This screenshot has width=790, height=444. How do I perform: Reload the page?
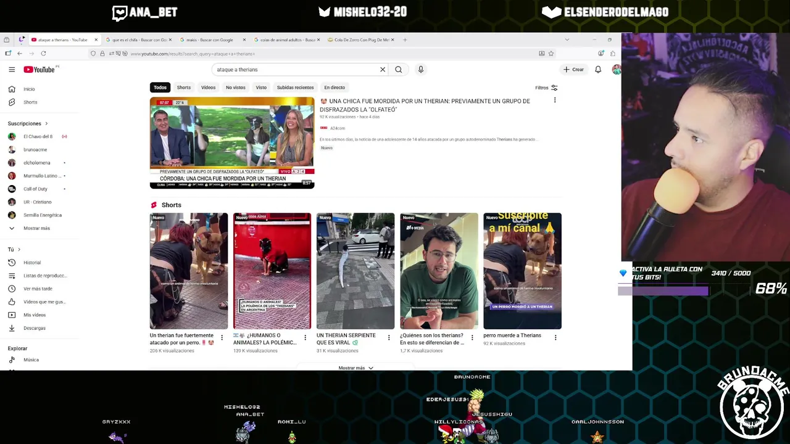(x=43, y=54)
